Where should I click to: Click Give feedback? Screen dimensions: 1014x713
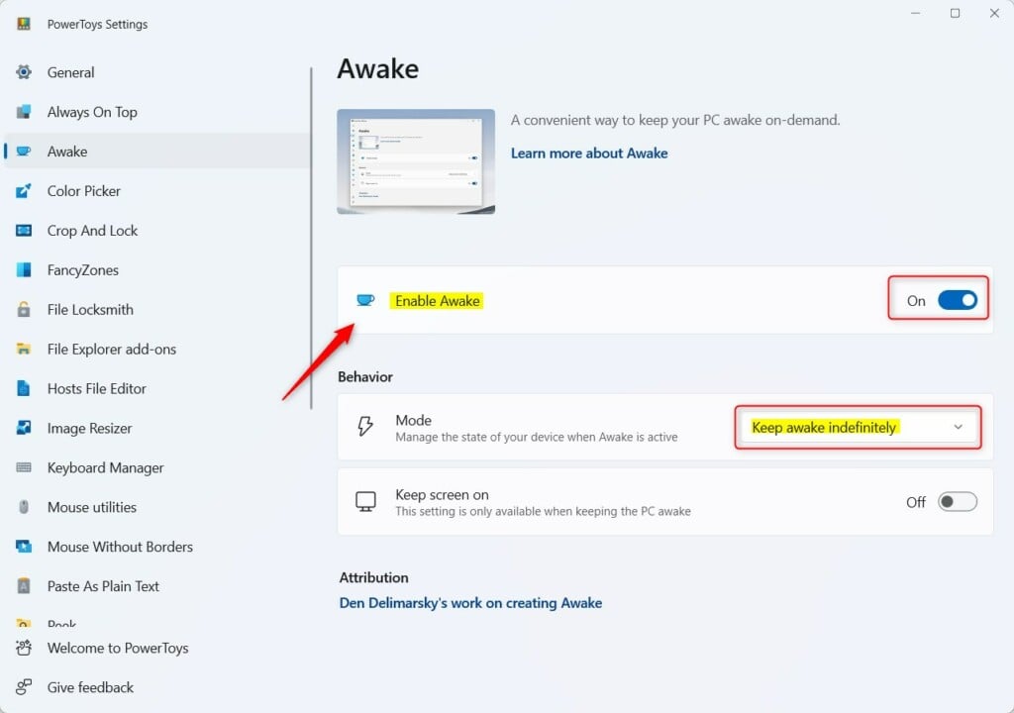tap(157, 686)
